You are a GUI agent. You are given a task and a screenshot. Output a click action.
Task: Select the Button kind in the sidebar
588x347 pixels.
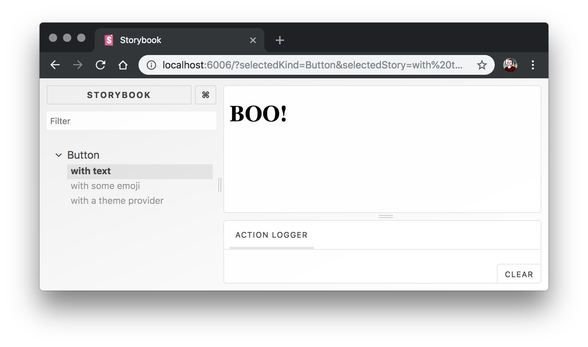pos(83,155)
